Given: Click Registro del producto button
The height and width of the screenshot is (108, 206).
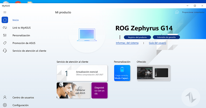Looking at the screenshot, I should 137,37.
